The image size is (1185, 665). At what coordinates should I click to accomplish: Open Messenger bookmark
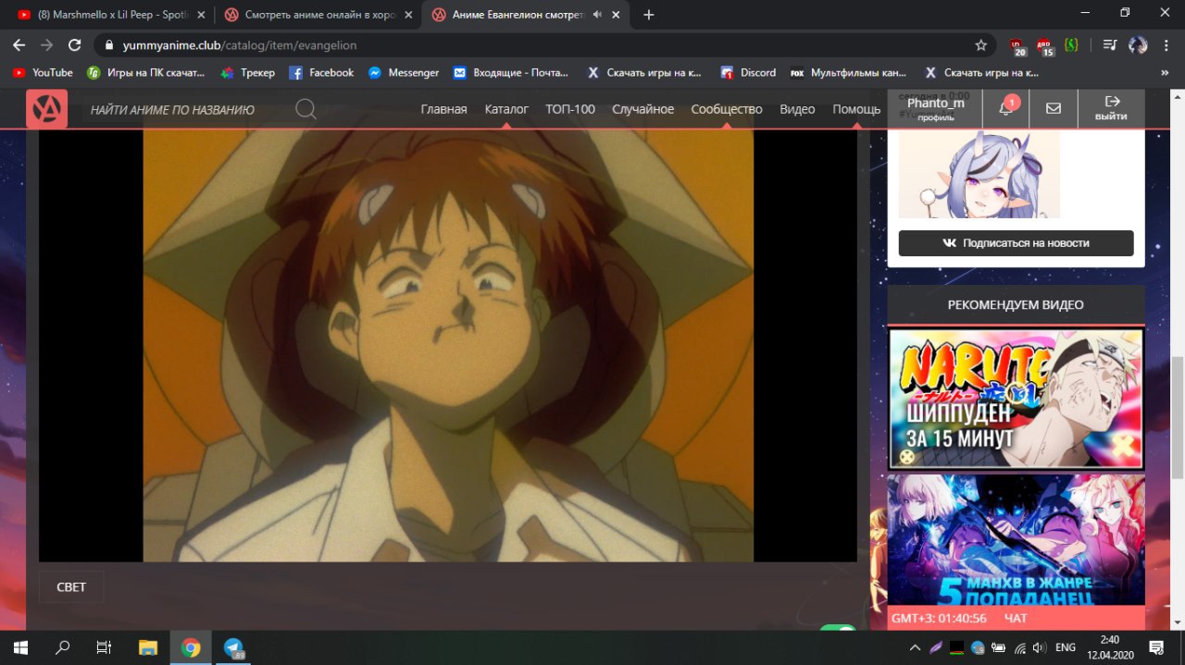point(404,72)
